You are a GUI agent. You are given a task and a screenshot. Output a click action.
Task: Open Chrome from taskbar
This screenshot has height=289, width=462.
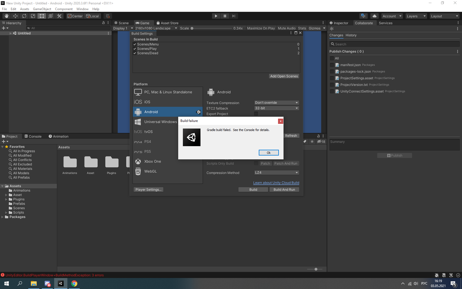click(74, 283)
